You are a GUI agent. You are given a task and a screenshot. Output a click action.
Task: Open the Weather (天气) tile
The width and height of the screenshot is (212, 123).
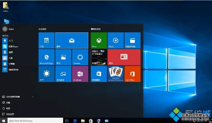[x=47, y=74]
